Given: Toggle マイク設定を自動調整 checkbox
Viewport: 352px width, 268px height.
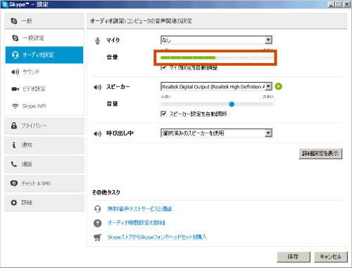Looking at the screenshot, I should click(x=163, y=67).
